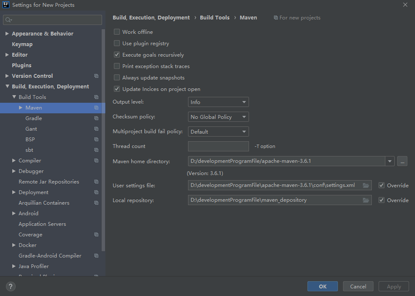Screen dimensions: 415x296
Task: Open the Output level dropdown
Action: 219,102
